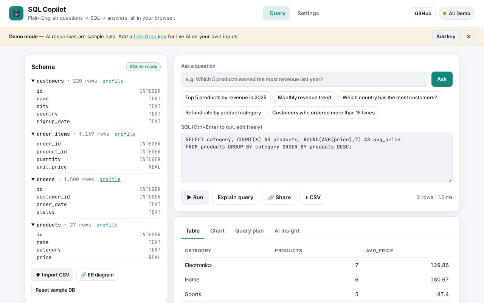Screen dimensions: 484x303
Task: Run the SQL query
Action: pos(195,197)
